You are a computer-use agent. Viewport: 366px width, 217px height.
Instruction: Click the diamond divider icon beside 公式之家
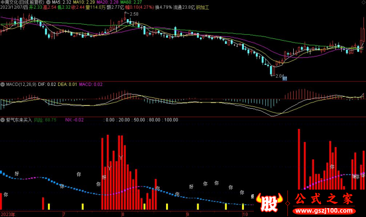pos(288,203)
